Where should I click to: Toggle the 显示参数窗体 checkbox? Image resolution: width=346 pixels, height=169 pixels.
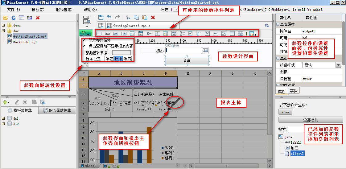click(x=84, y=40)
